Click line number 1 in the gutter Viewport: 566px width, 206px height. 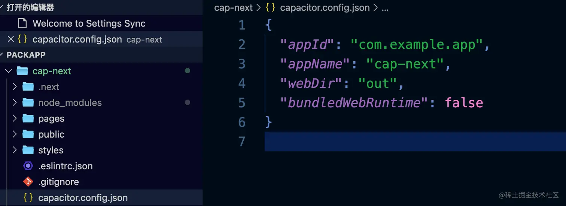[242, 25]
